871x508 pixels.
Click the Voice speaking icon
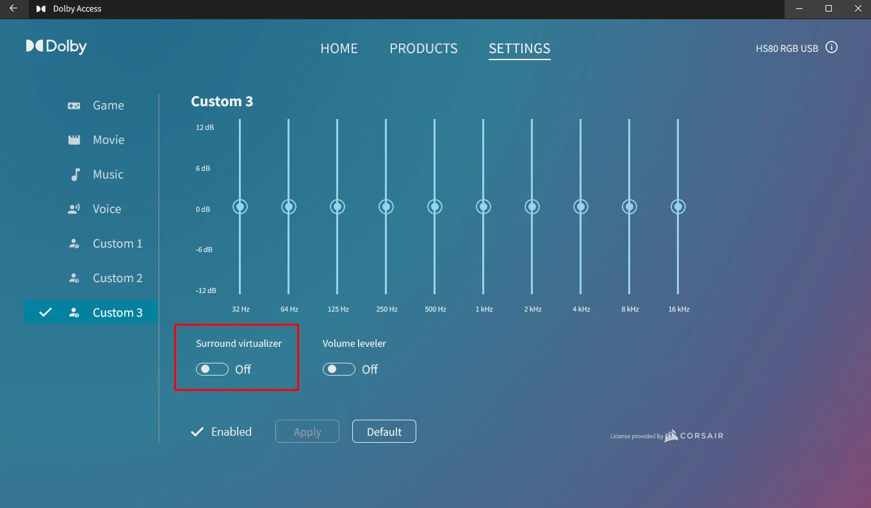pos(74,209)
